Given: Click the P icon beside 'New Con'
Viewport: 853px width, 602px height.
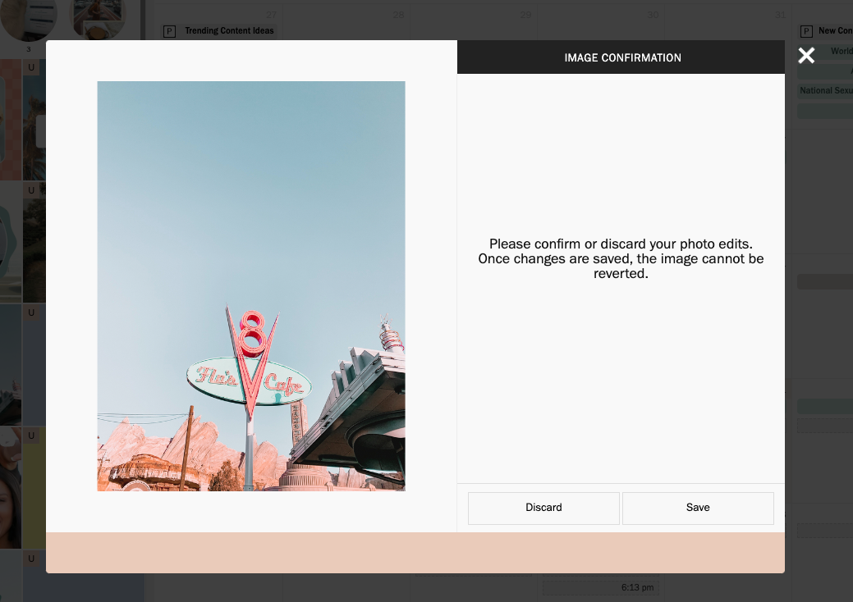Looking at the screenshot, I should coord(806,31).
